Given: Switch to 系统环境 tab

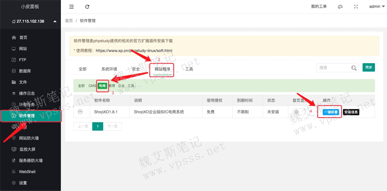Looking at the screenshot, I should (109, 69).
